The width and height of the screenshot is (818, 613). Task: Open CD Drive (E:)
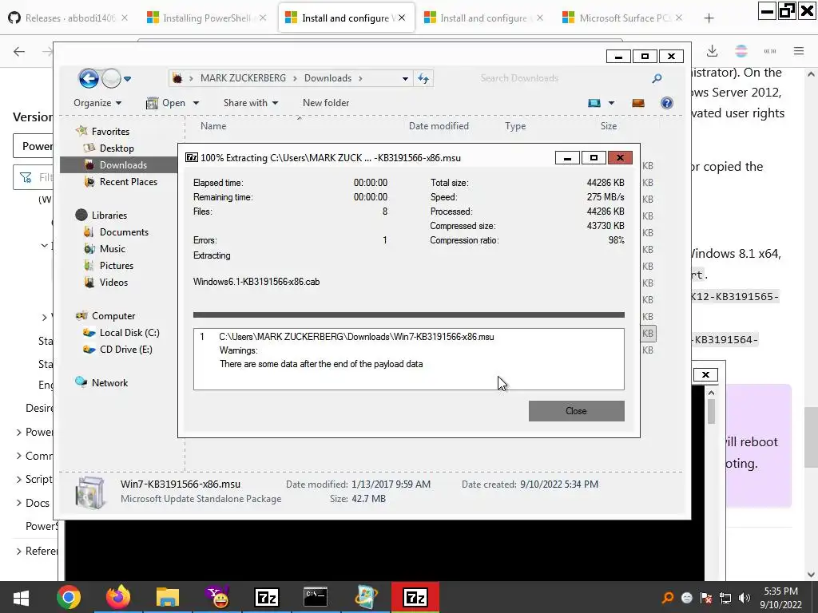point(125,350)
